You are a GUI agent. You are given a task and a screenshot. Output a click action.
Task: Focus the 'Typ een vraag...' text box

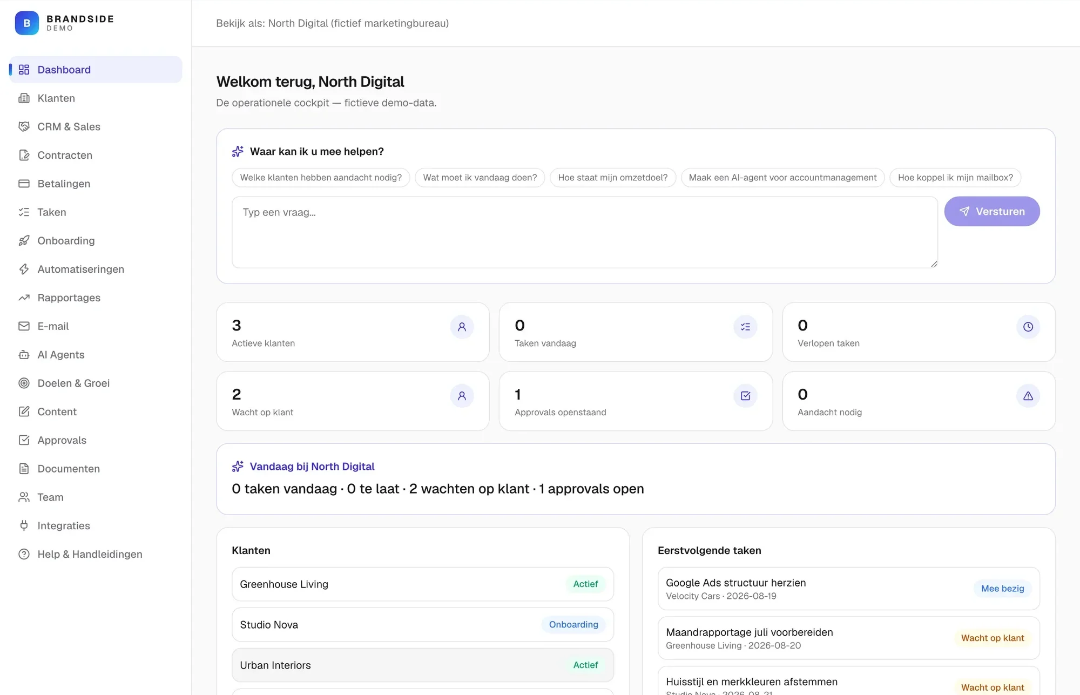(585, 232)
